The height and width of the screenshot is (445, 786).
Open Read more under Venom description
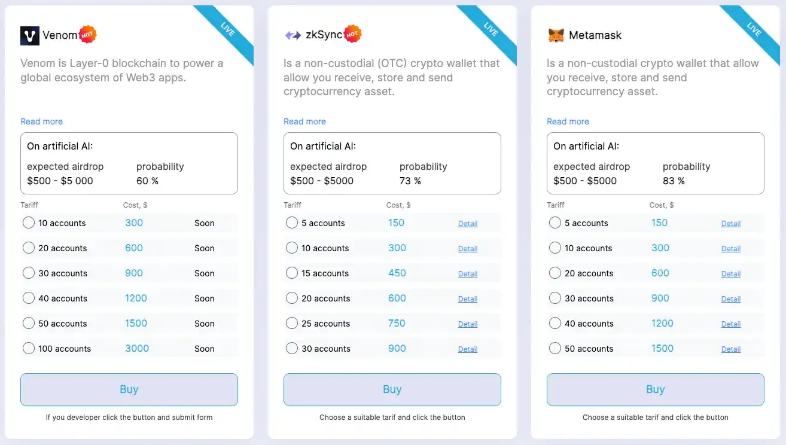click(x=41, y=121)
